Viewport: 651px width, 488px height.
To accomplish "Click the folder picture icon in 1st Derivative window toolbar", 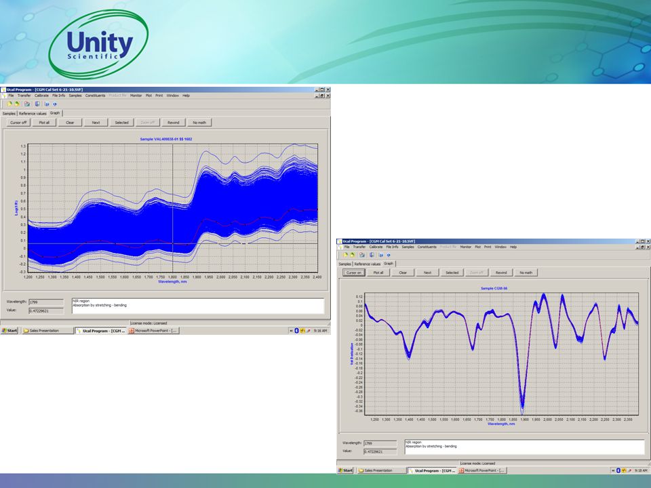I will point(362,255).
